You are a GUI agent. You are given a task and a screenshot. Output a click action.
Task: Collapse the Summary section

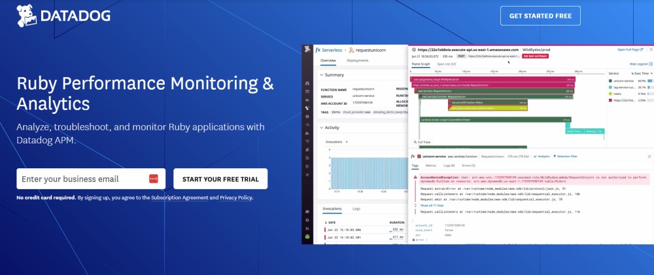(x=321, y=75)
